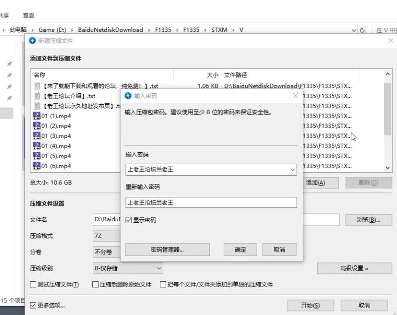Screen dimensions: 397x315
Task: Click the 【老王论坛介绍】.txt document icon
Action: pyautogui.click(x=37, y=96)
